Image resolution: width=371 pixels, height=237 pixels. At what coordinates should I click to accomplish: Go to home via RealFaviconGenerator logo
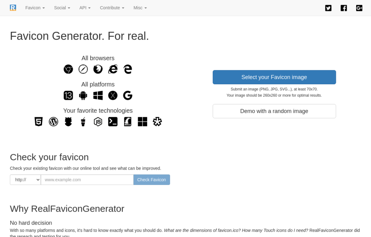[x=13, y=8]
